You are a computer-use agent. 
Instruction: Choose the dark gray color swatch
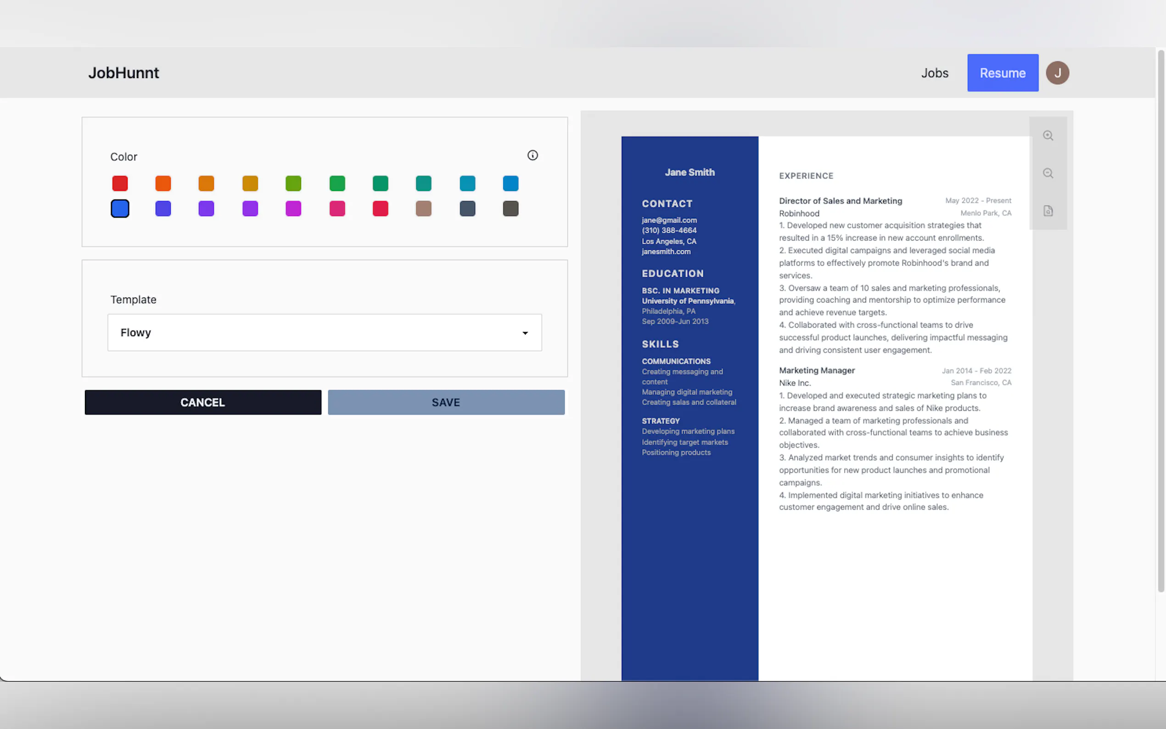pos(510,209)
